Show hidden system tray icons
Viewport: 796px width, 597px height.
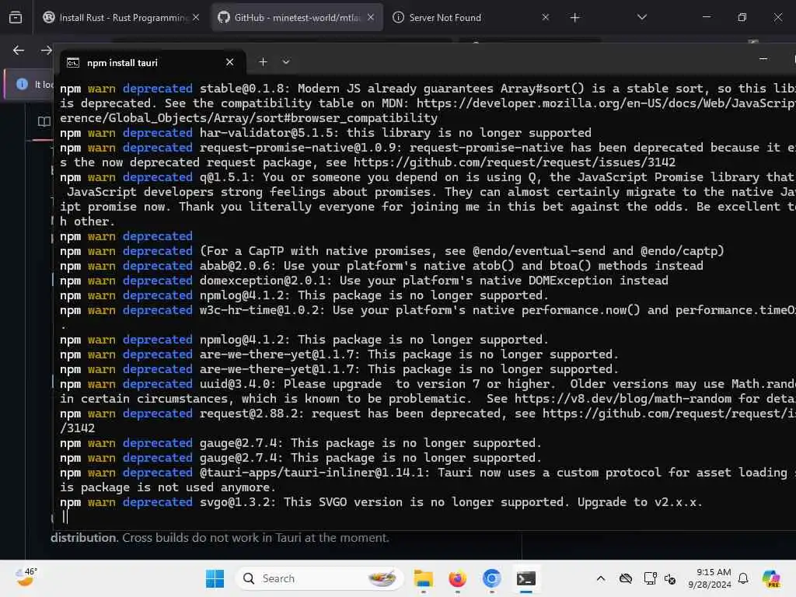[x=601, y=578]
